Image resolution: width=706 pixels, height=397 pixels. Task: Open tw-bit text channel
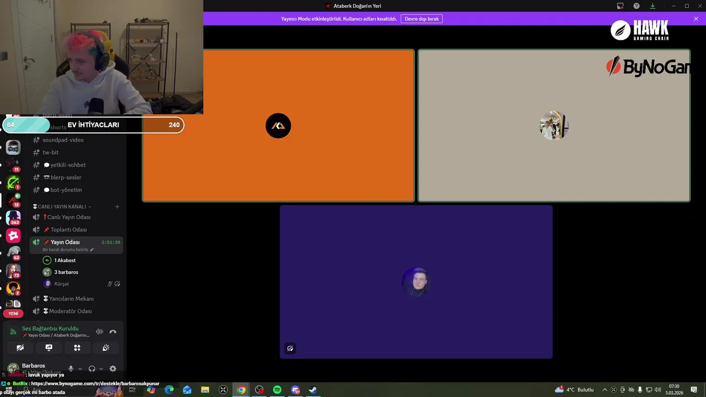point(50,152)
